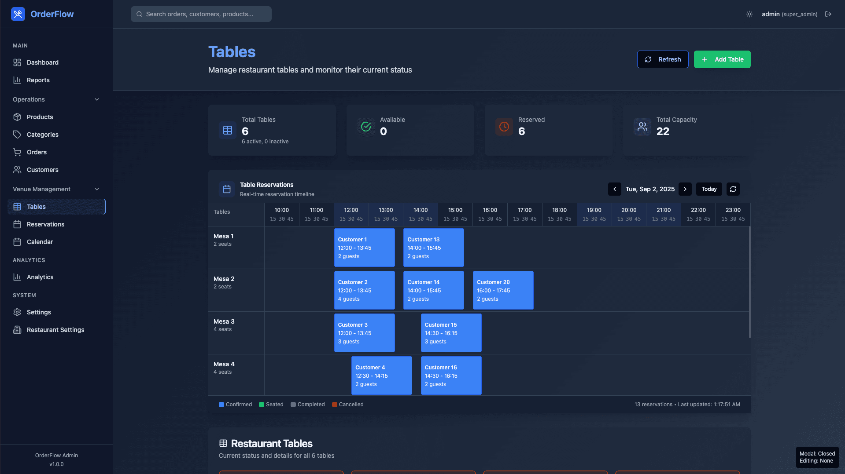Toggle the Confirmed status legend filter

click(x=235, y=405)
